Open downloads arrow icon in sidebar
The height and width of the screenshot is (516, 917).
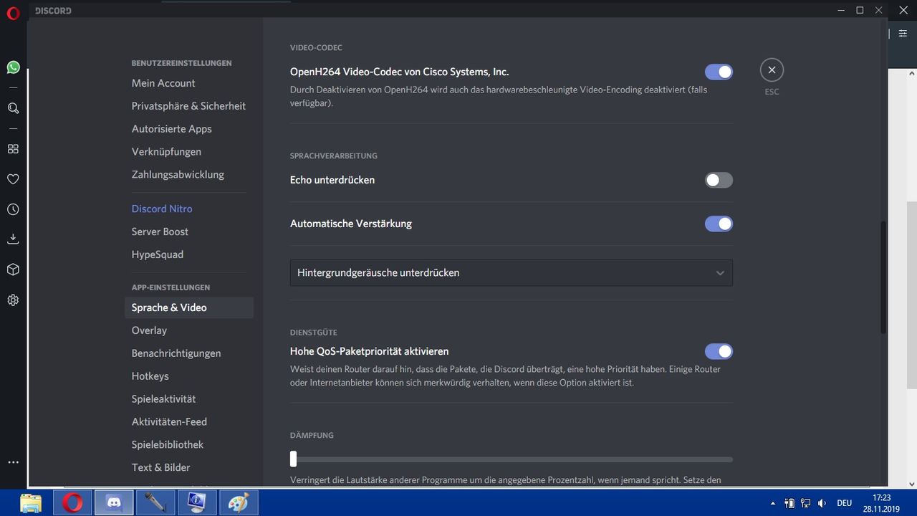13,239
